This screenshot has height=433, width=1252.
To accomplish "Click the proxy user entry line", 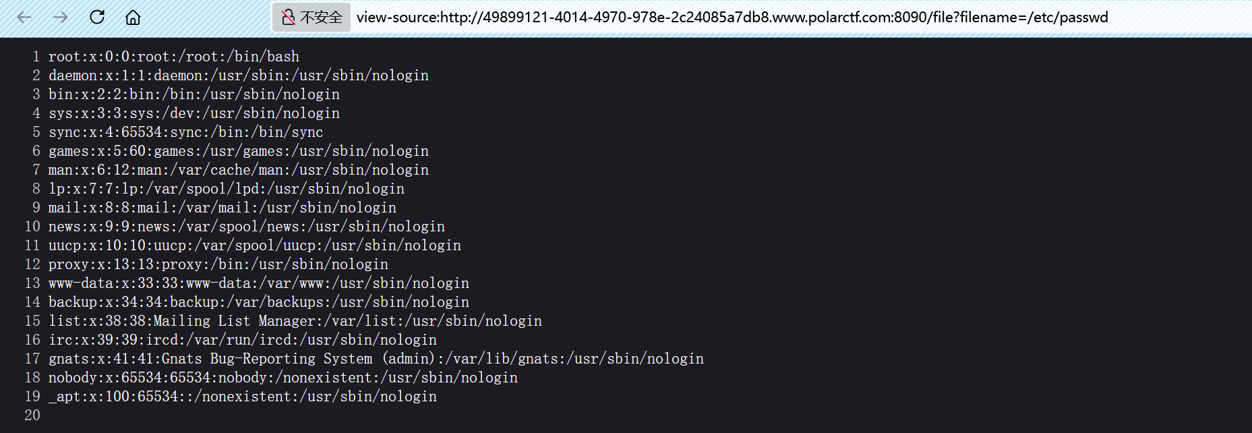I will [x=218, y=264].
